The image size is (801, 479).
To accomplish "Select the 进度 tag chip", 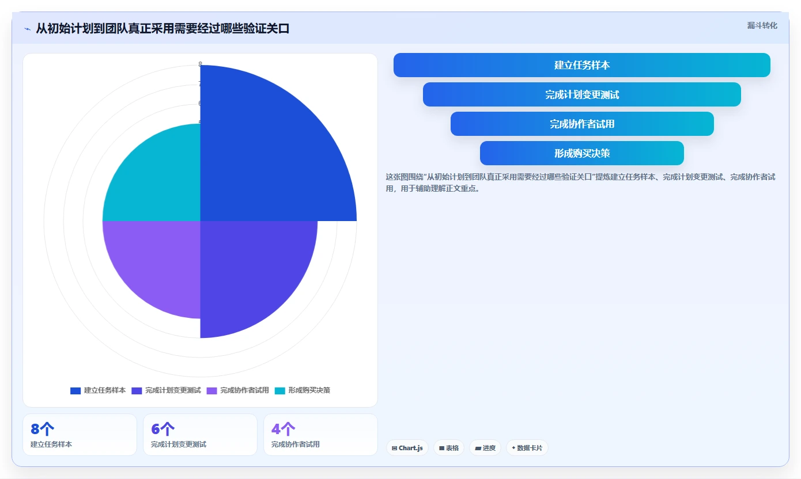I will pos(485,448).
